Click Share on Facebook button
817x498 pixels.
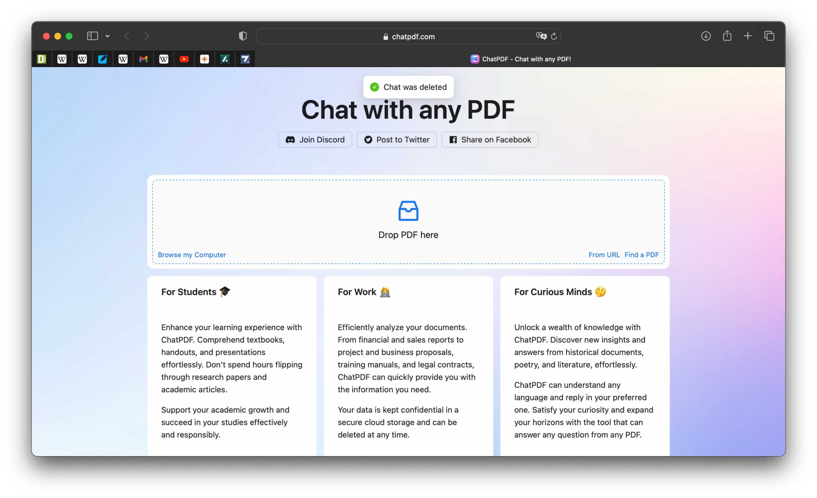[490, 140]
